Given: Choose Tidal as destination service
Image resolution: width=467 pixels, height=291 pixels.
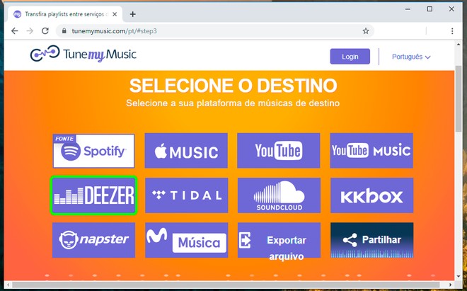Looking at the screenshot, I should [x=186, y=195].
